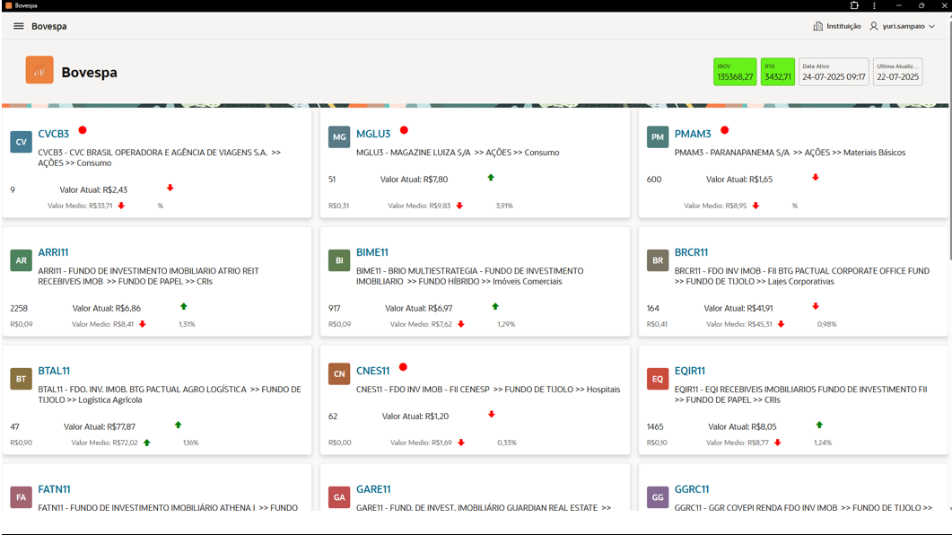This screenshot has width=952, height=535.
Task: Click the BR avatar badge for BRCR11
Action: 658,260
